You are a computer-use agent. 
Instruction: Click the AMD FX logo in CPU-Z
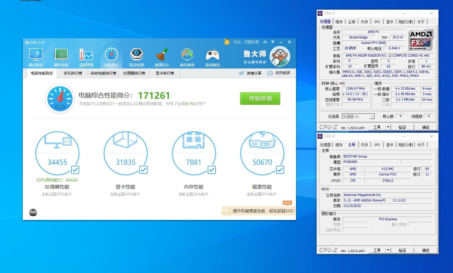421,40
